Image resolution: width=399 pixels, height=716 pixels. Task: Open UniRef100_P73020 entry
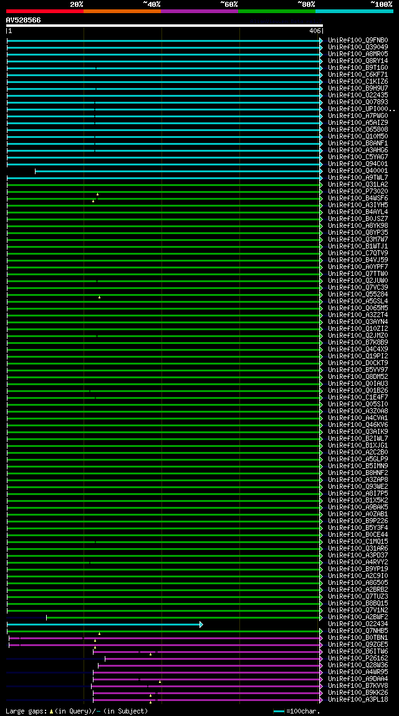(x=358, y=192)
